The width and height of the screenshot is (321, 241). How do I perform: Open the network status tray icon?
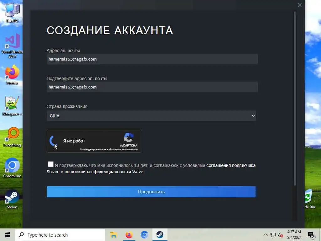[x=273, y=235]
